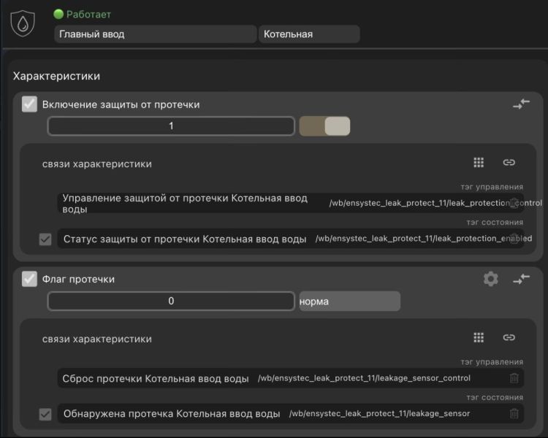Click the /wb/ensystec_leak_protect_11/leak_protection_control topic
548x438 pixels.
(x=435, y=203)
